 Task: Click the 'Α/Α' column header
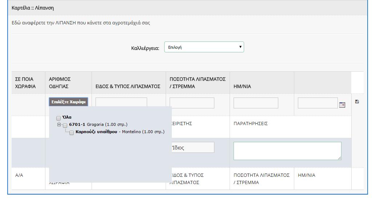point(19,175)
